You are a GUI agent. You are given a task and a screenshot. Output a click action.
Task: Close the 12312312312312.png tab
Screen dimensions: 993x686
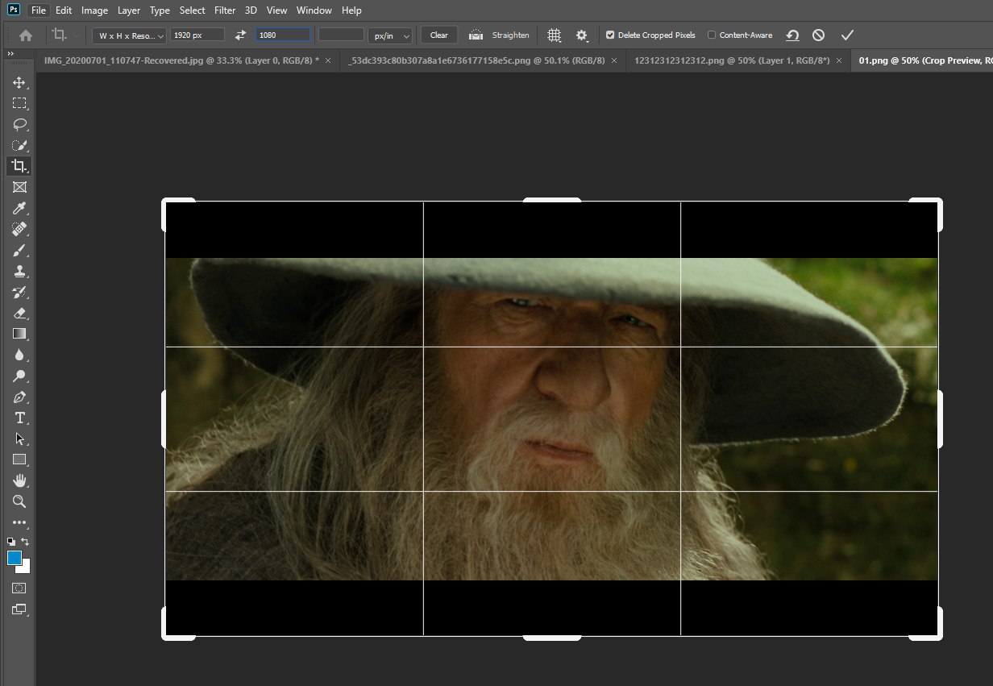tap(839, 60)
